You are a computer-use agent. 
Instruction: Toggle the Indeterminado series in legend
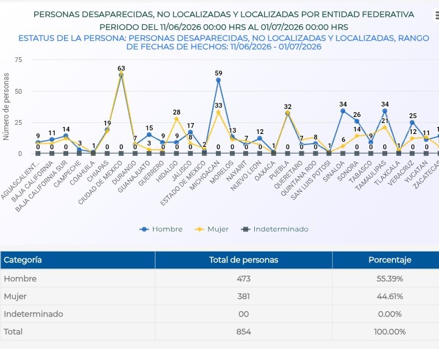(274, 229)
